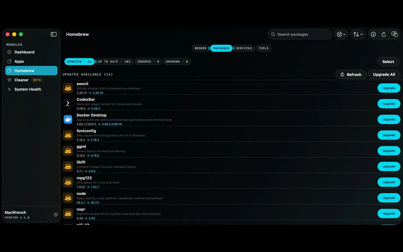
Task: Click the CodexBar package name
Action: coord(85,100)
